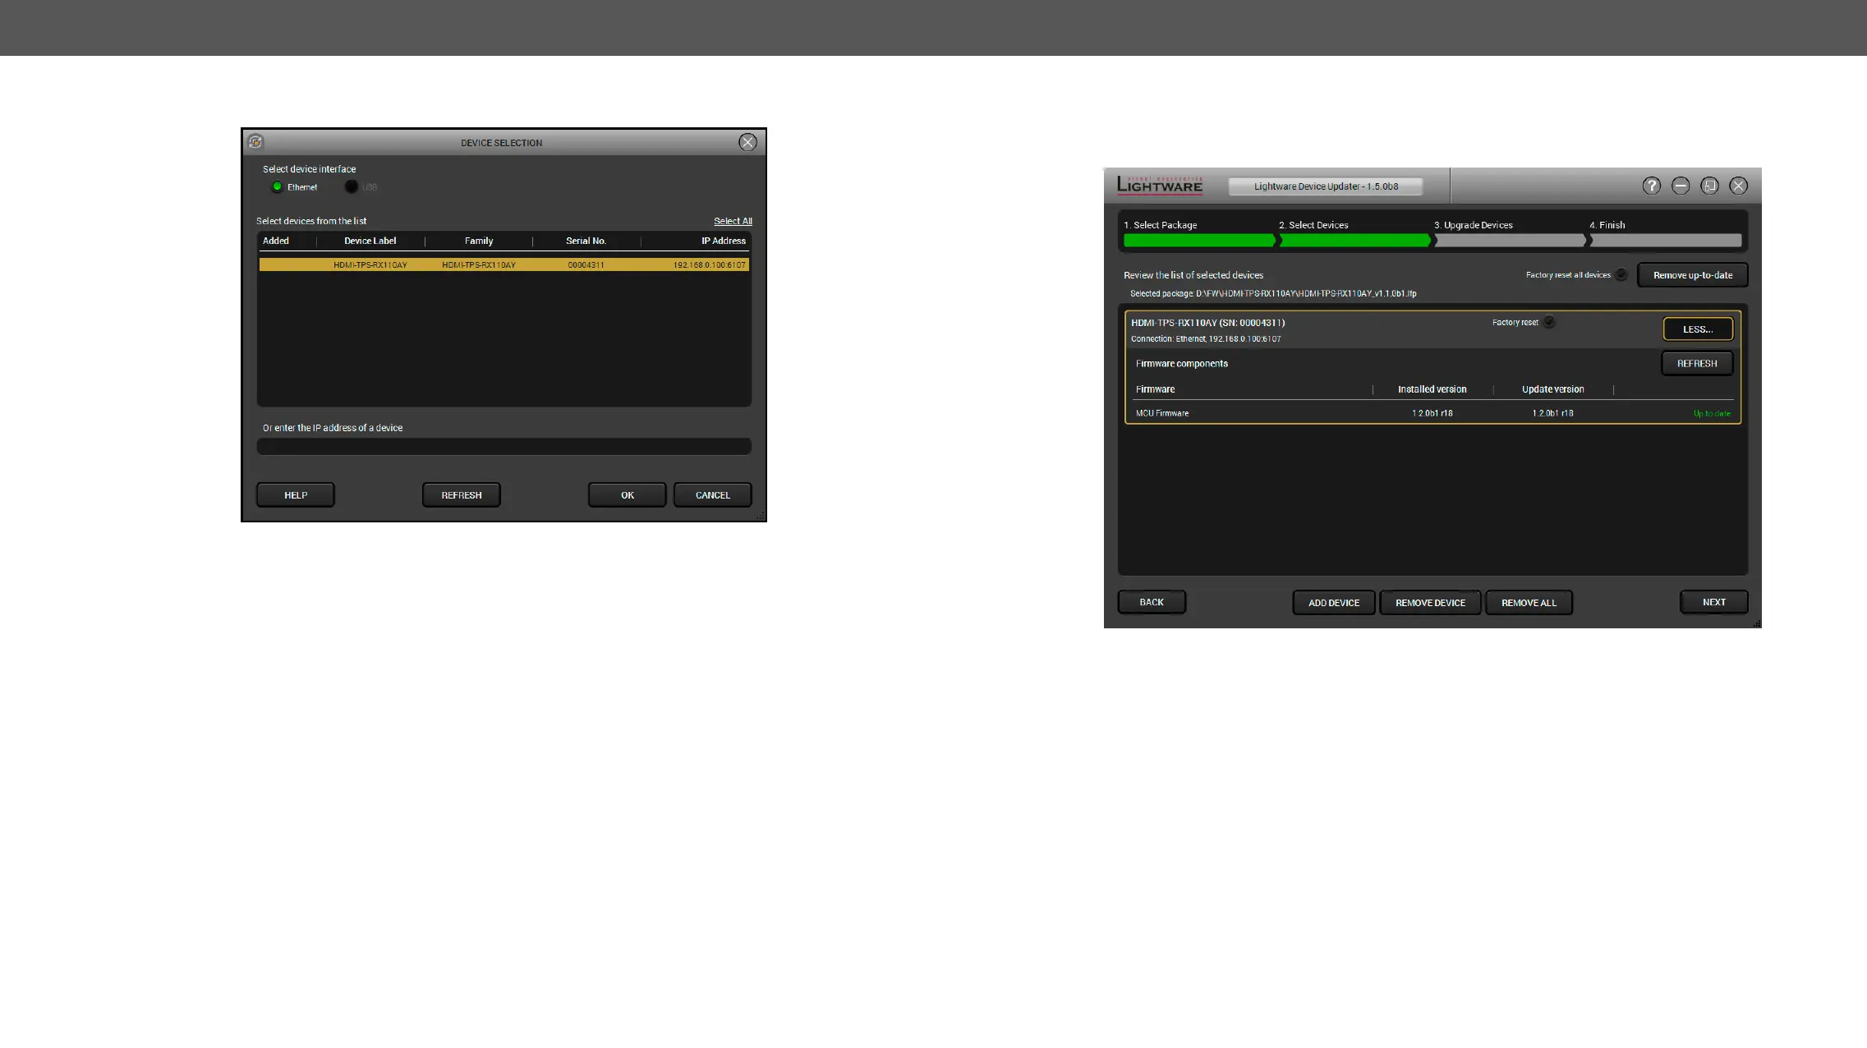Go to step 3. Upgrade Devices
The height and width of the screenshot is (1048, 1867).
click(x=1473, y=225)
